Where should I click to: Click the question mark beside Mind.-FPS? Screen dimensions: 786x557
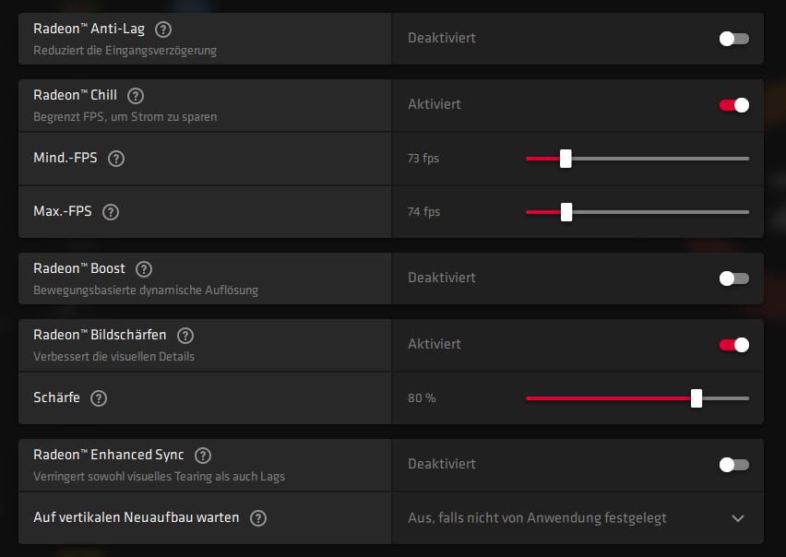(116, 159)
